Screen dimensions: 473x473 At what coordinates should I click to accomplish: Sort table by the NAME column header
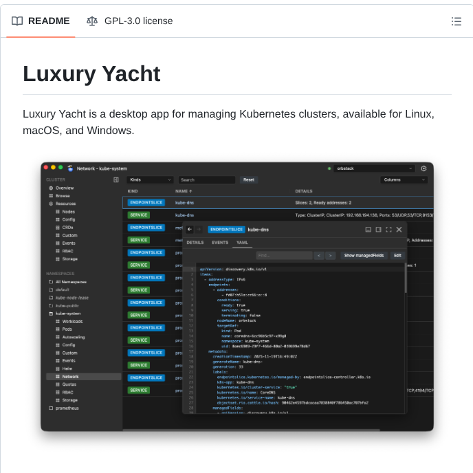click(184, 191)
